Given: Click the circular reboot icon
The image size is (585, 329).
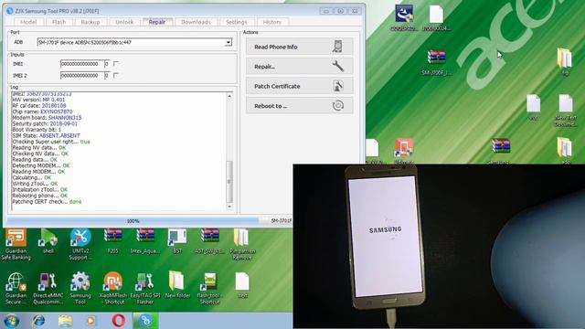Looking at the screenshot, I should tap(337, 106).
